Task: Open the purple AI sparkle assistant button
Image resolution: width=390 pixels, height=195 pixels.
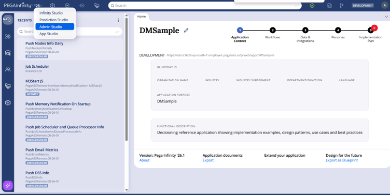Action: coord(8,185)
